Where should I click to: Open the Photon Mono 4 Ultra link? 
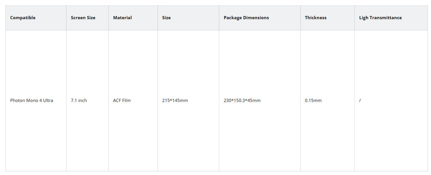(32, 101)
